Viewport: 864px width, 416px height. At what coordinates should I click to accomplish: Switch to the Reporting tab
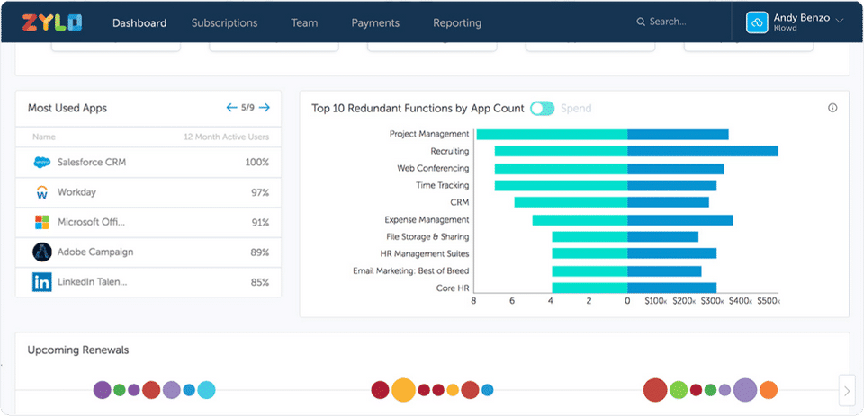click(457, 22)
